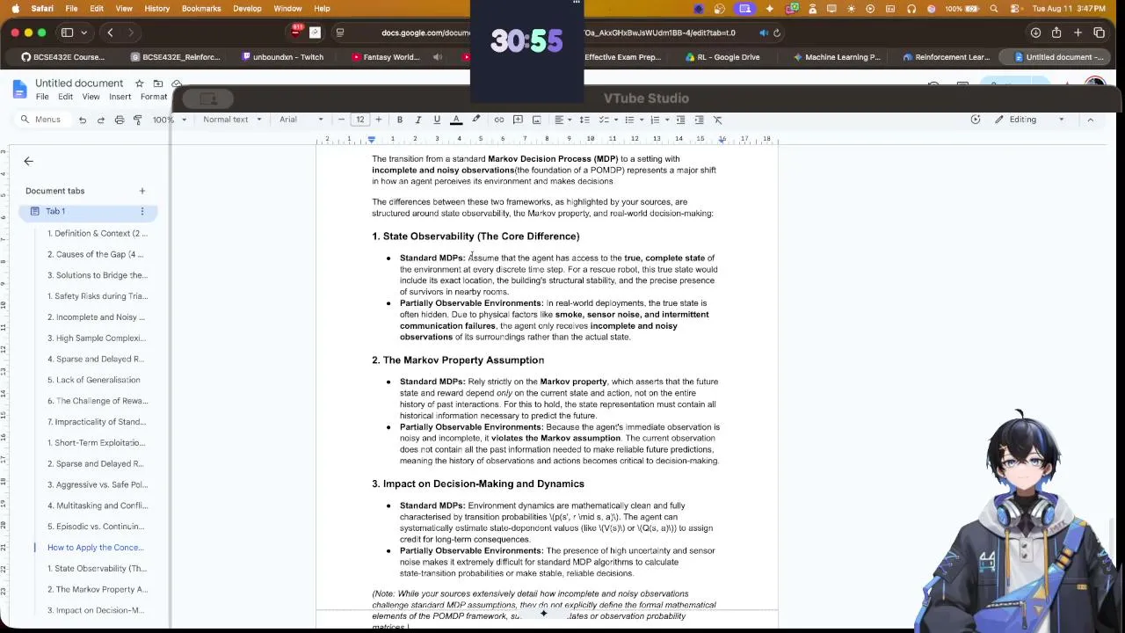The image size is (1125, 633).
Task: Share the page from Safari toolbar
Action: pyautogui.click(x=1056, y=33)
